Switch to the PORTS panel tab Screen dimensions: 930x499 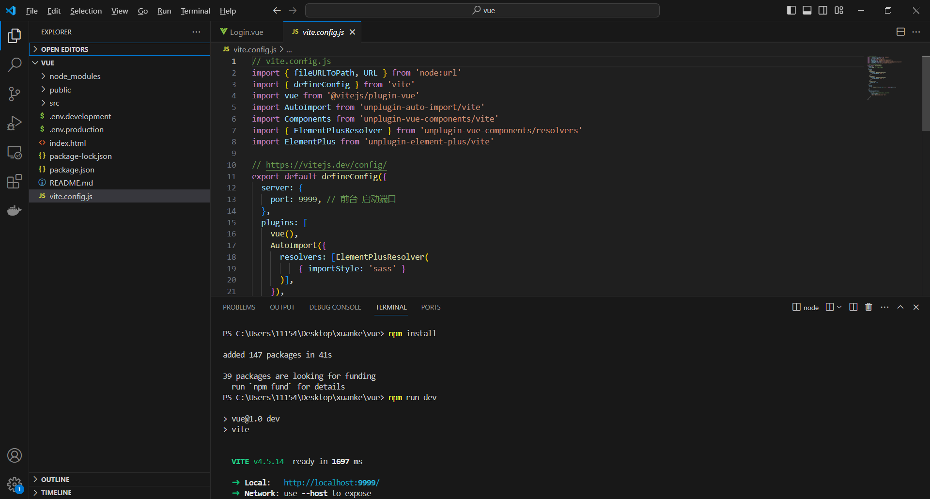pyautogui.click(x=431, y=307)
